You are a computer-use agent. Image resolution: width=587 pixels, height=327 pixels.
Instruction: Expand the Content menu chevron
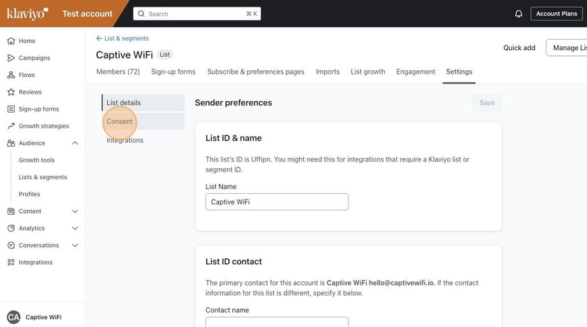(x=75, y=211)
